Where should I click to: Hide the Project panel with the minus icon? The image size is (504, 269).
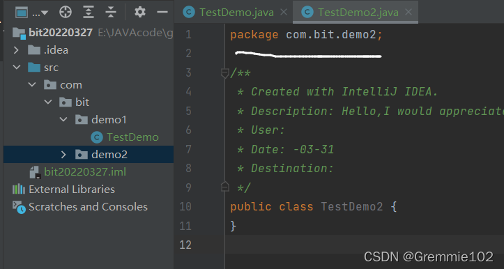coord(162,13)
